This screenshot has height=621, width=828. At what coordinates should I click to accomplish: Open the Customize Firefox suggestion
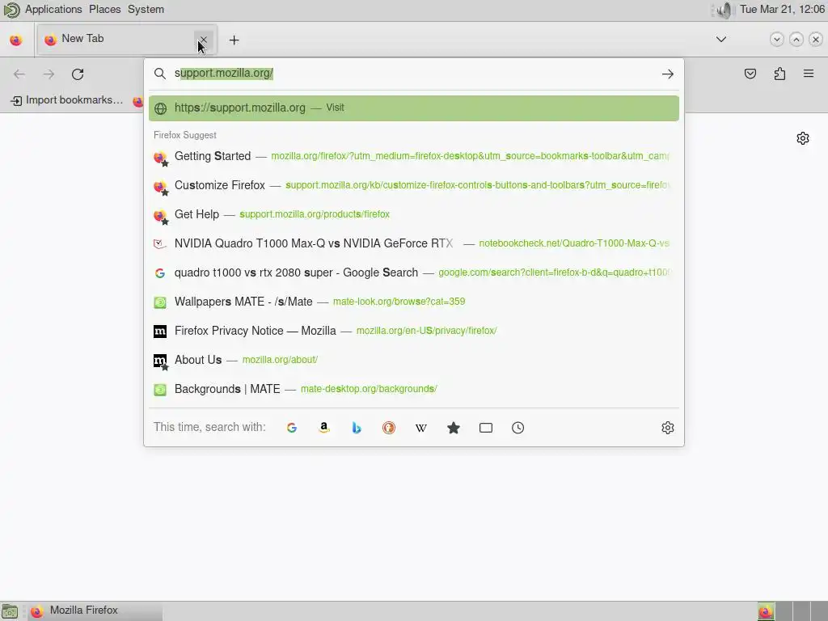click(x=413, y=185)
